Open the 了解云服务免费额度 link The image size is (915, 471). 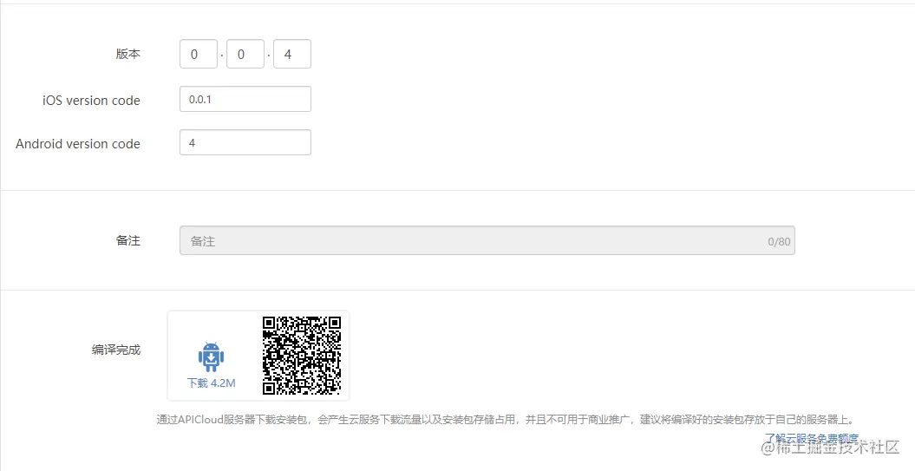[x=812, y=438]
